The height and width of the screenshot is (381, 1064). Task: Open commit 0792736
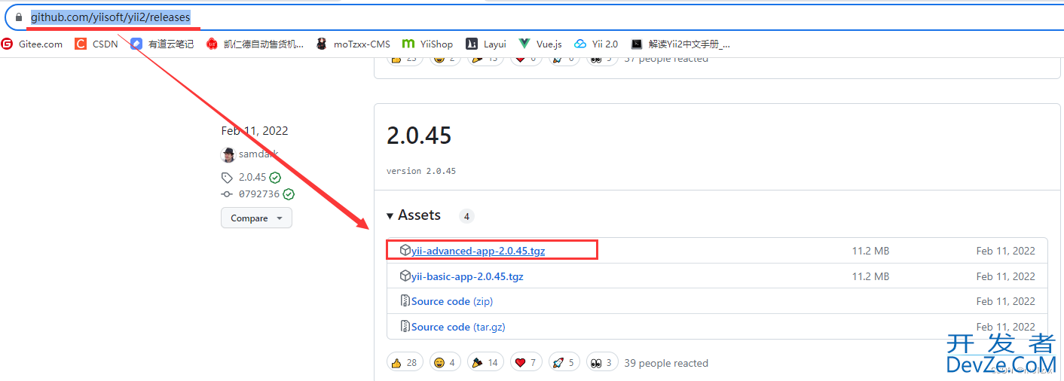coord(259,194)
